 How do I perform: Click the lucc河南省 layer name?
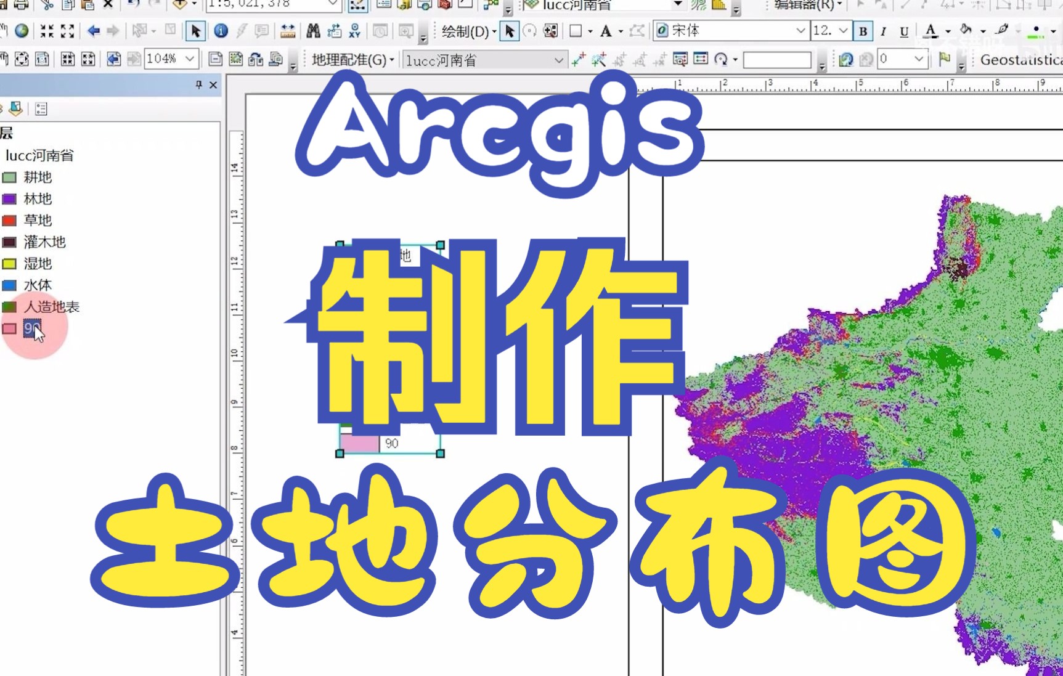click(40, 155)
